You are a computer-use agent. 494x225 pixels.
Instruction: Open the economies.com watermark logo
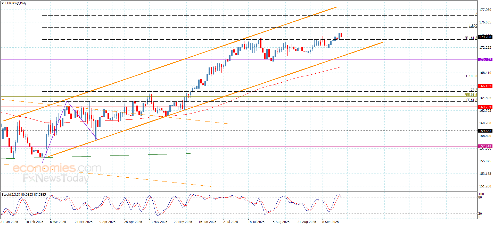(57, 168)
